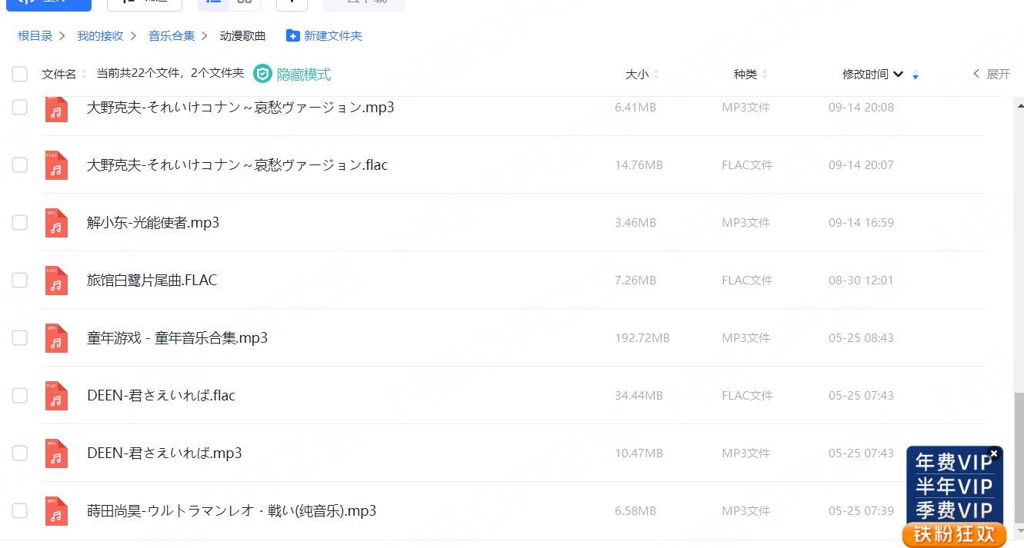
Task: Go to 音乐合集 breadcrumb folder
Action: (172, 36)
